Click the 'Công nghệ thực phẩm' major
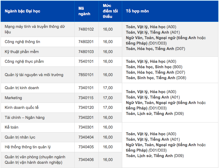The image size is (219, 168). point(24,62)
